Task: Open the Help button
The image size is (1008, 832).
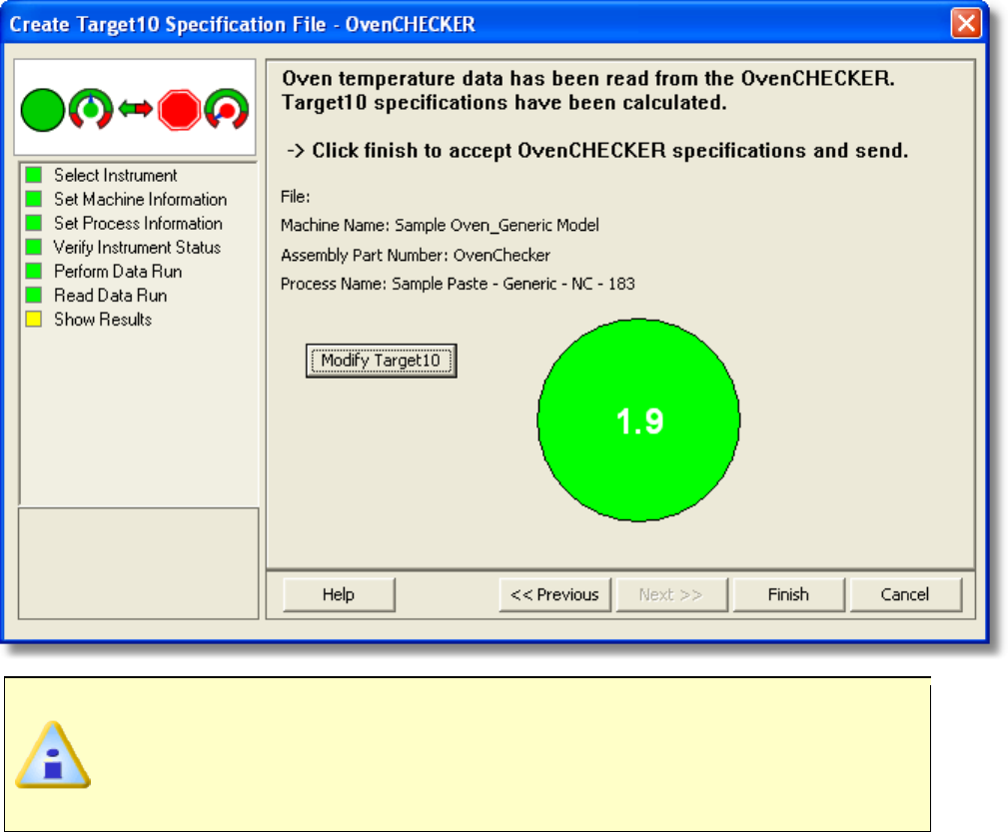Action: (x=339, y=594)
